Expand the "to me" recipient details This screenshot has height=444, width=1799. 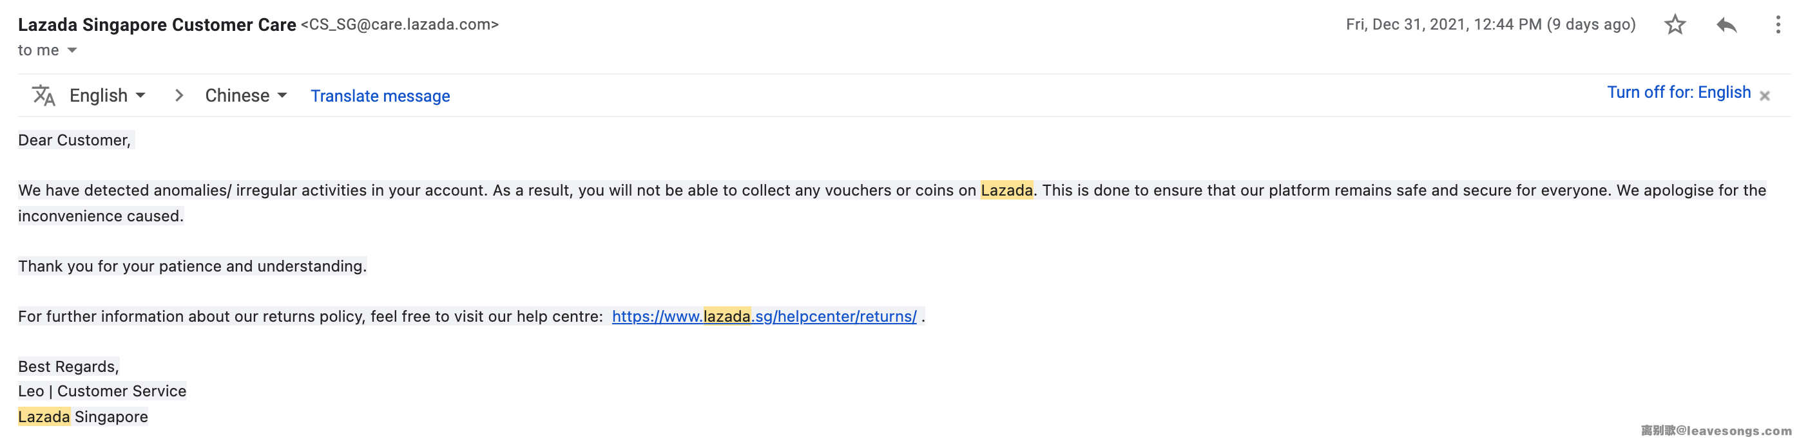[72, 50]
